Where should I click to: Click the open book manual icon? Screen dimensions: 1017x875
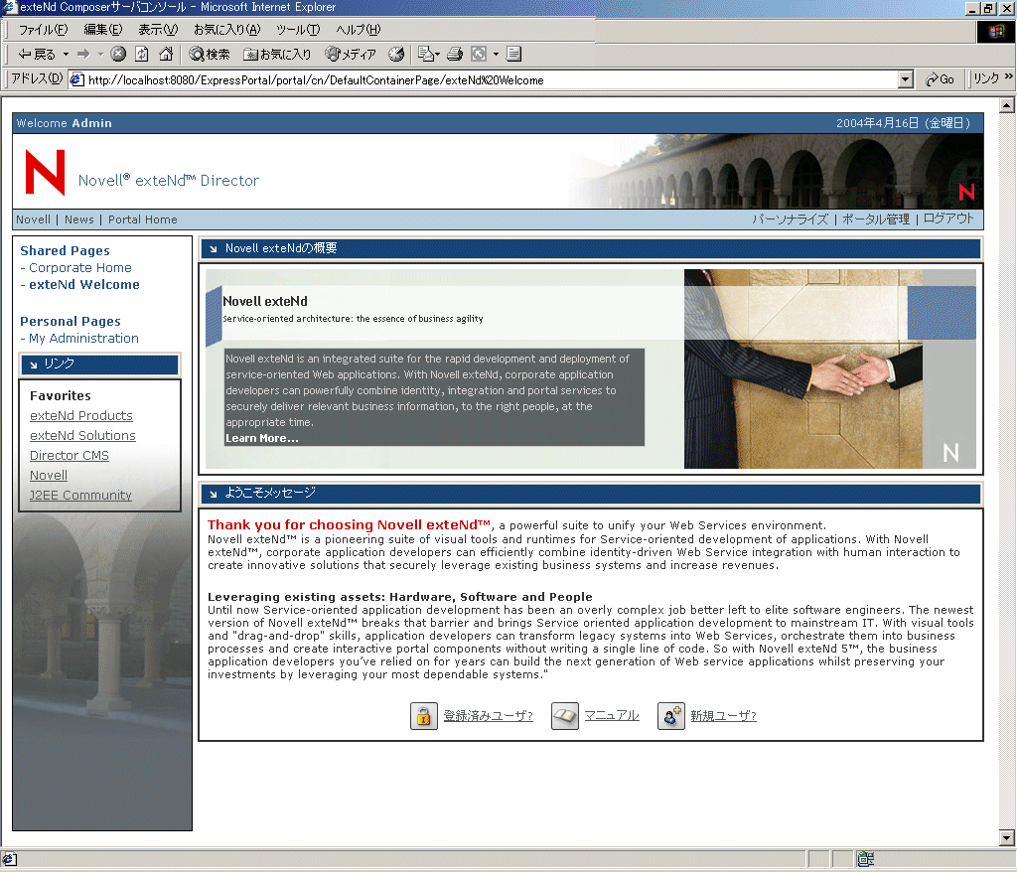tap(565, 716)
